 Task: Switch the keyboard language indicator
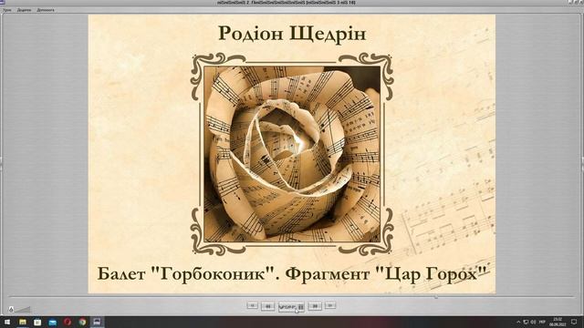(x=542, y=322)
